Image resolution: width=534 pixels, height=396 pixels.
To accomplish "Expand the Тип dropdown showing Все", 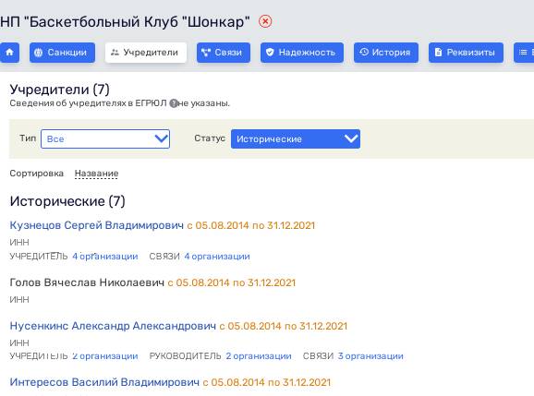I will click(105, 138).
